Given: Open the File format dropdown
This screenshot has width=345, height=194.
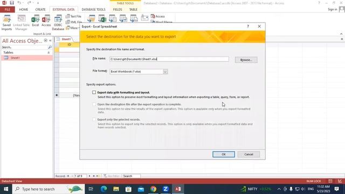Looking at the screenshot, I should click(165, 72).
